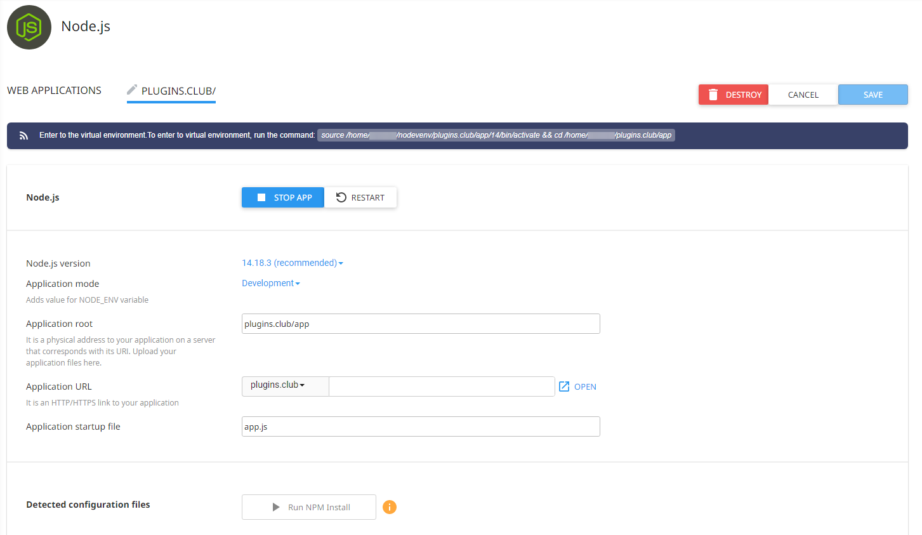The width and height of the screenshot is (922, 535).
Task: Click the RSS feed icon in info banner
Action: (23, 136)
